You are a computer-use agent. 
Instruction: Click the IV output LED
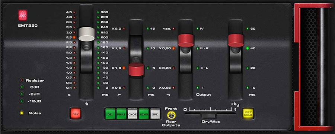coord(198,29)
